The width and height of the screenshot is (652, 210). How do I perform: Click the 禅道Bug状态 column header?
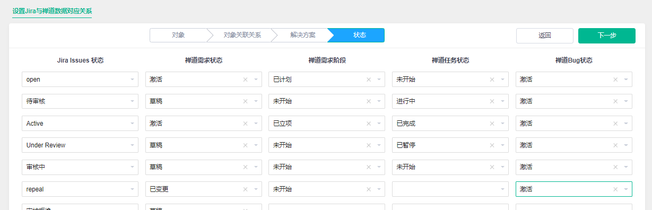tap(574, 60)
